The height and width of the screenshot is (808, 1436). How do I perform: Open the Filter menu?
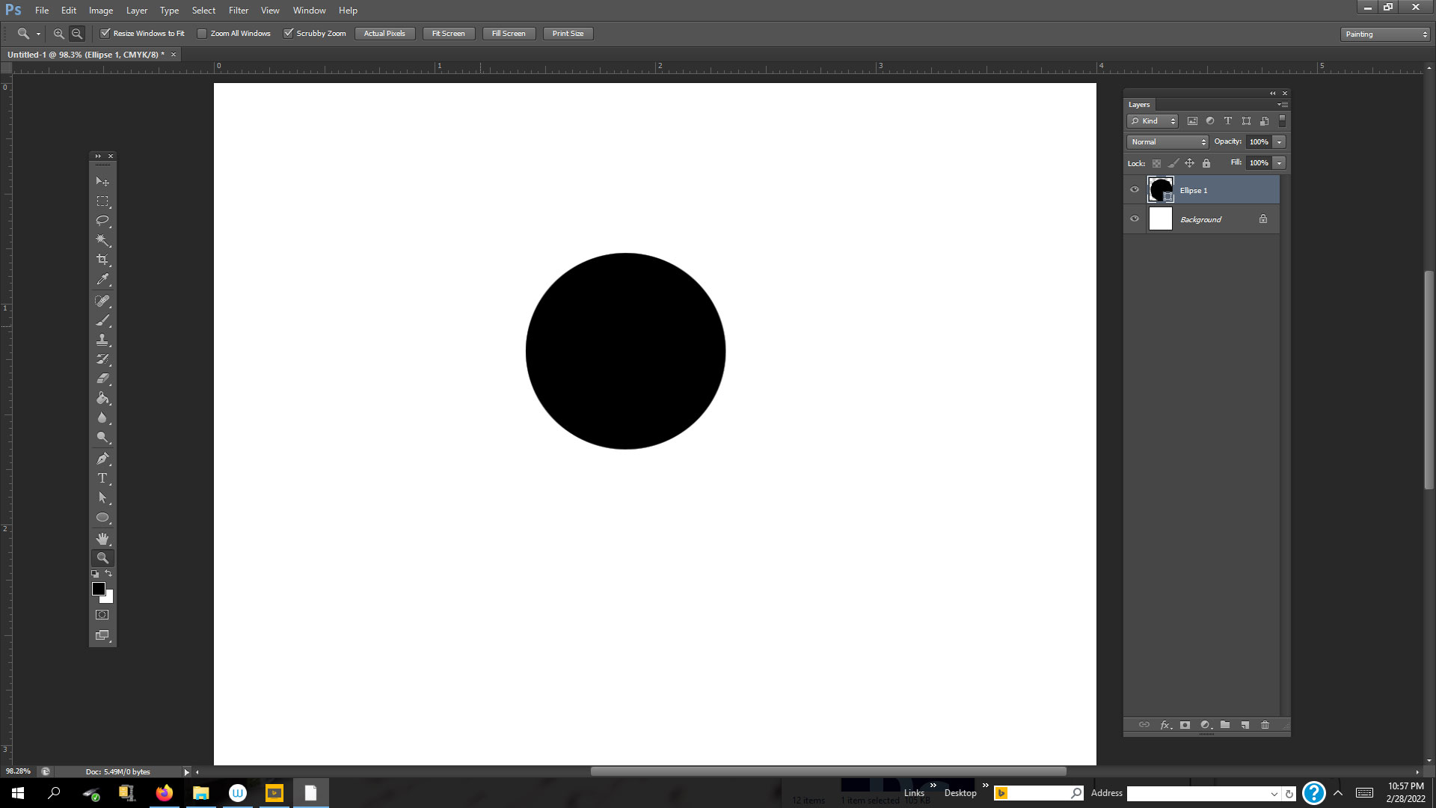238,10
